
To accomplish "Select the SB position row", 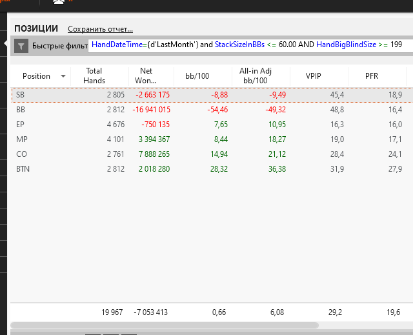I will (x=212, y=95).
